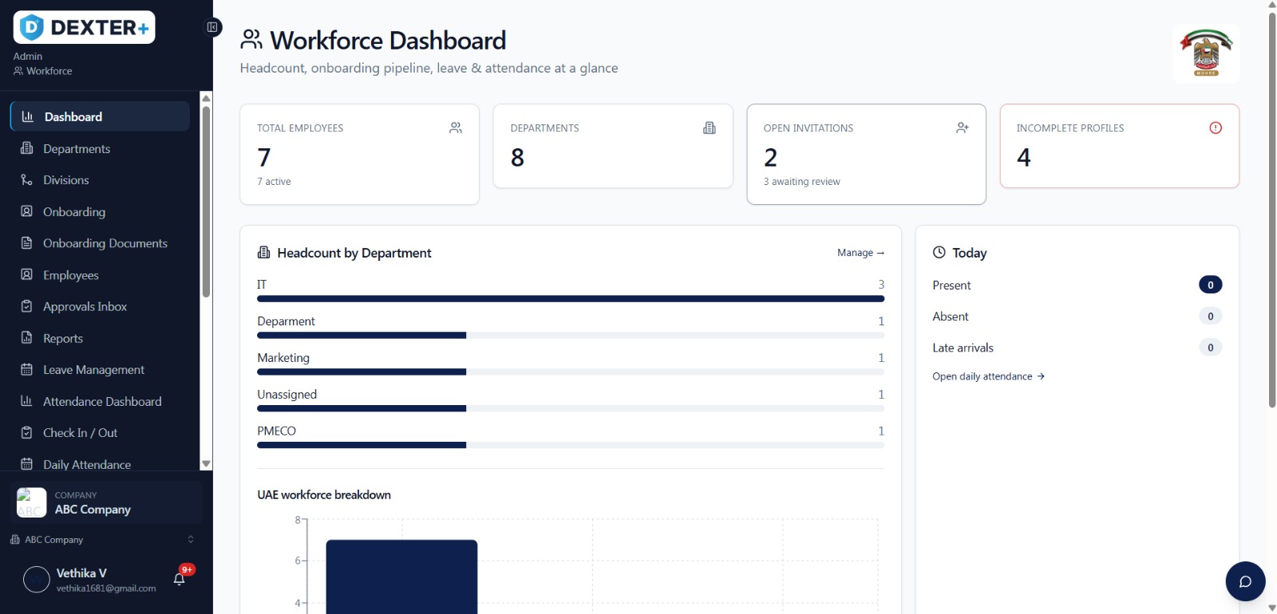The image size is (1277, 614).
Task: Open the chat support bubble
Action: pos(1245,581)
